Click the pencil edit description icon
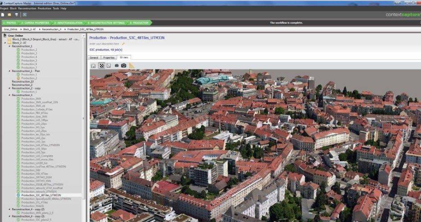Screen dimensions: 421x222 [x=123, y=44]
